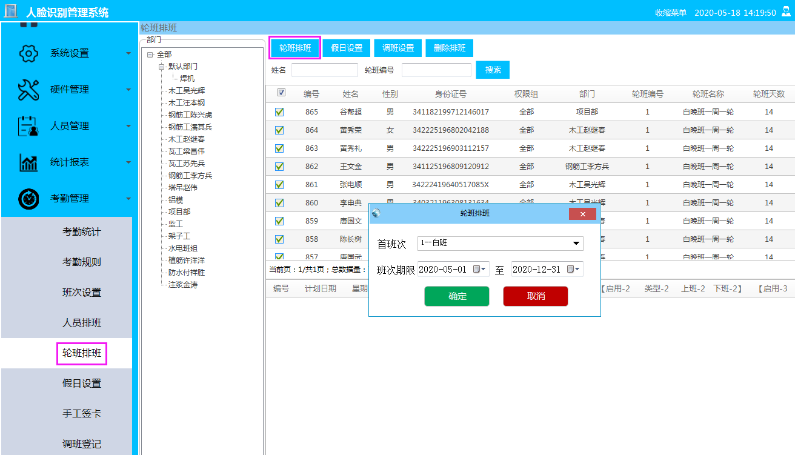The height and width of the screenshot is (455, 795).
Task: Toggle the select-all checkbox in table header
Action: coord(281,93)
